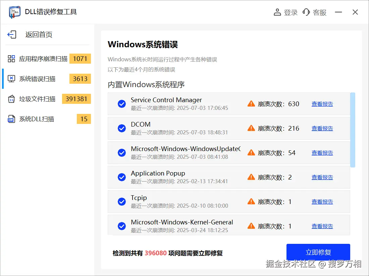Click the customer service headset icon
Image resolution: width=369 pixels, height=276 pixels.
tap(306, 12)
